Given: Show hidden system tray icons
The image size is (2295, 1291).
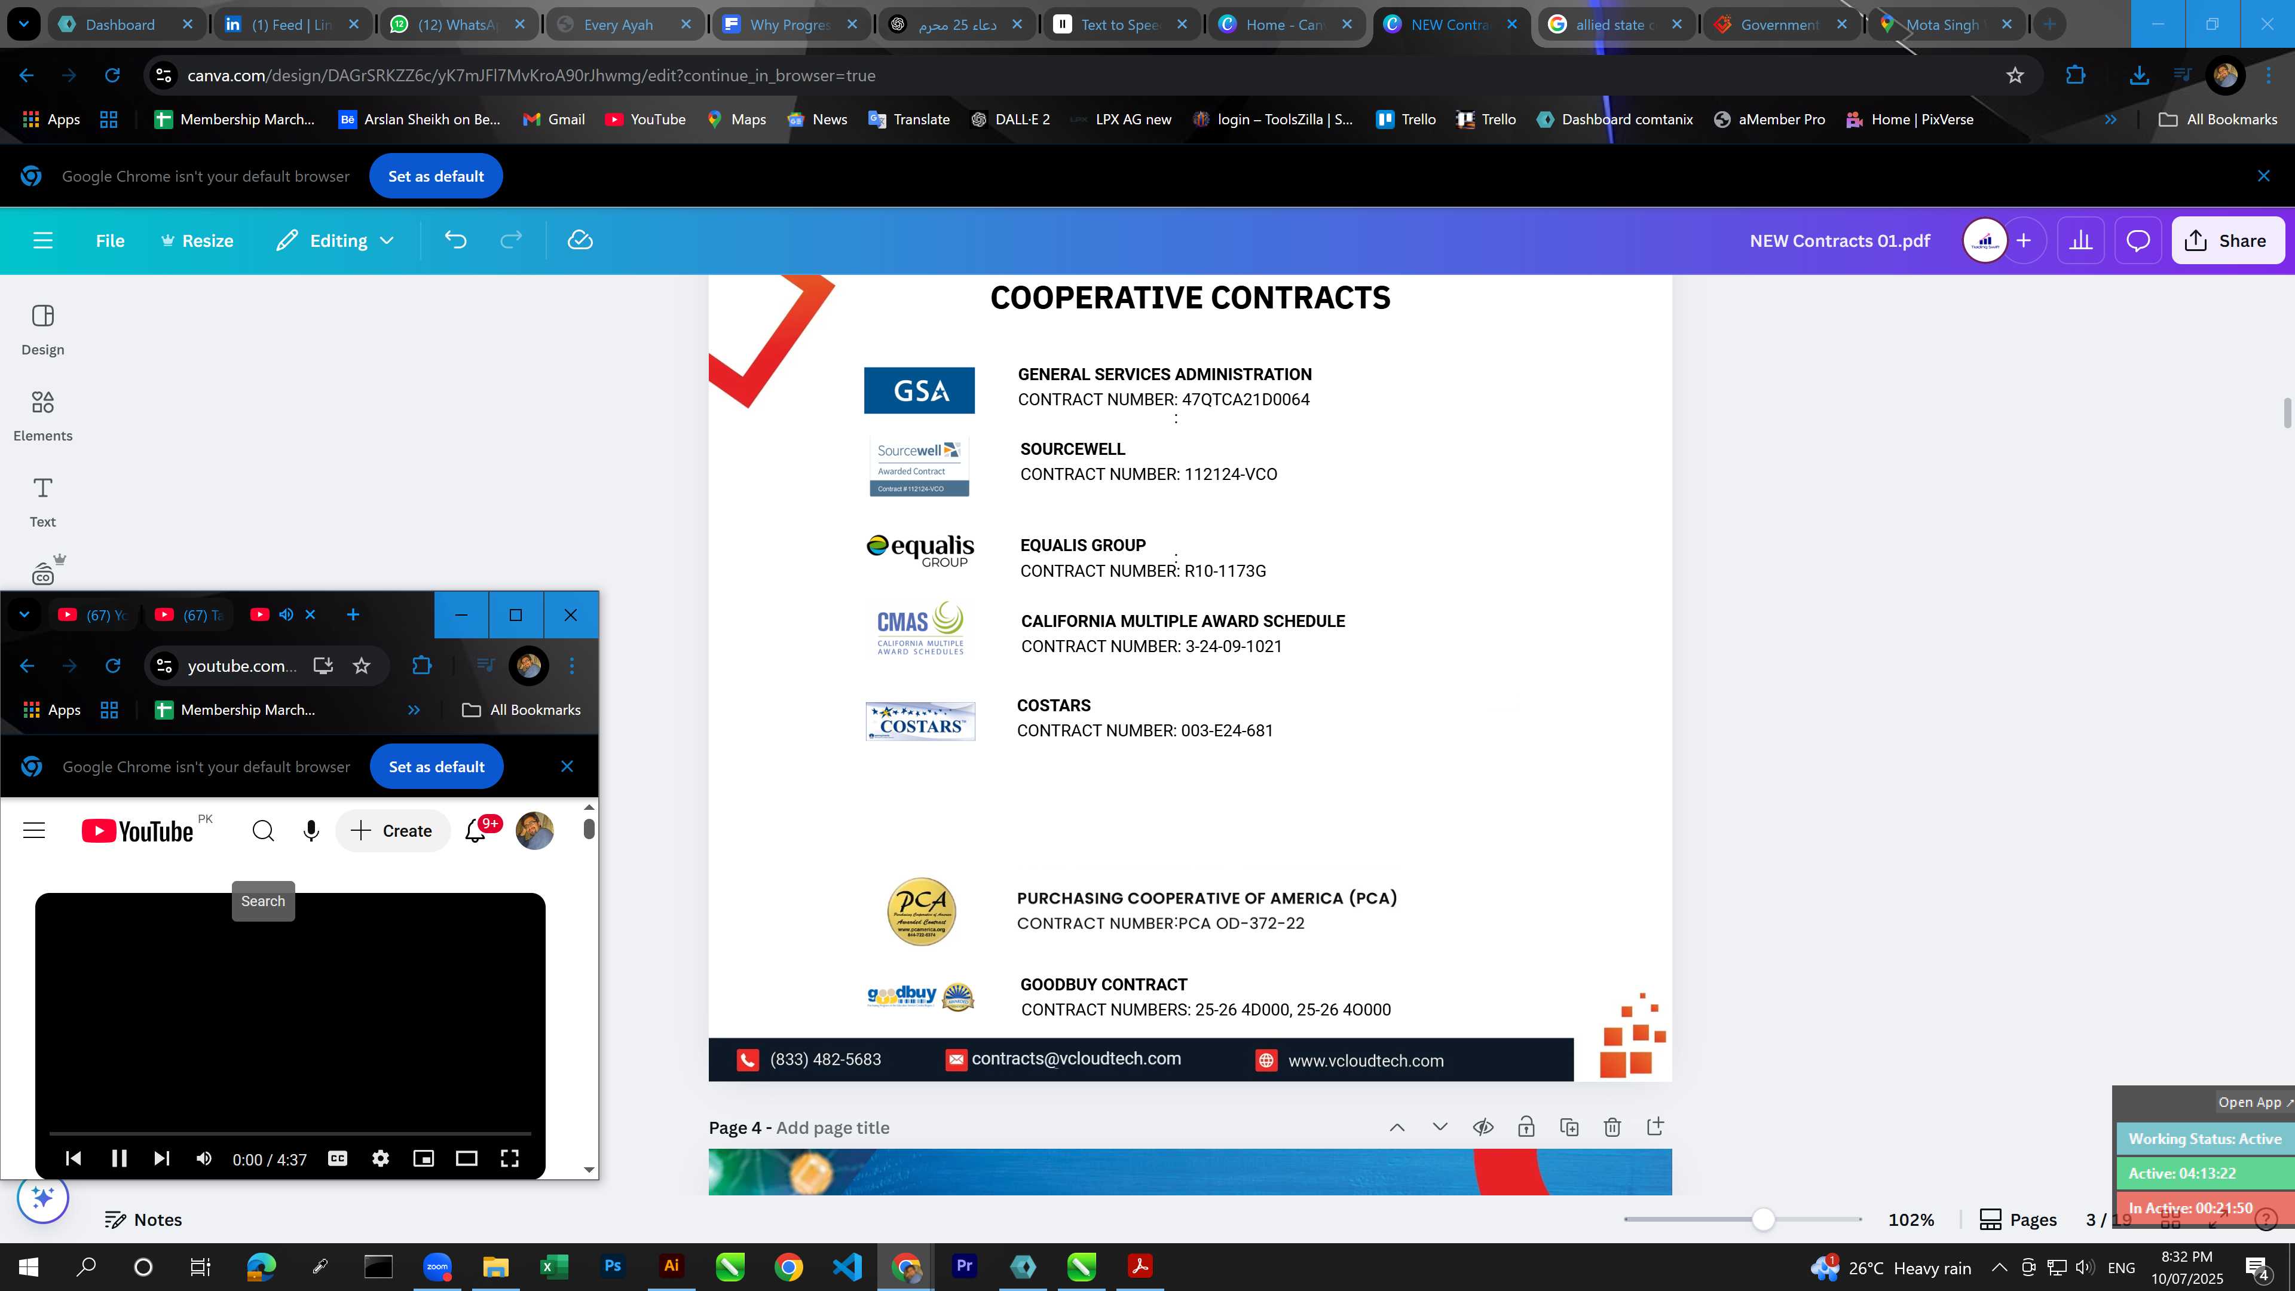Looking at the screenshot, I should tap(1999, 1267).
